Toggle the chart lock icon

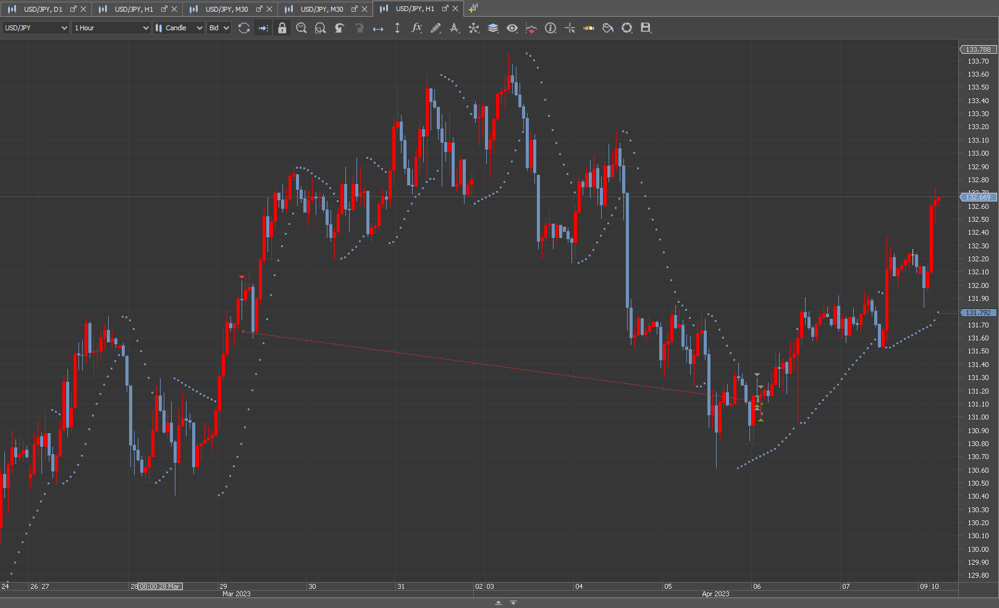282,28
